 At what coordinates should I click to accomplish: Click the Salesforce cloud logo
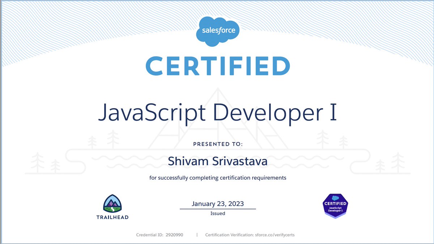pyautogui.click(x=218, y=31)
